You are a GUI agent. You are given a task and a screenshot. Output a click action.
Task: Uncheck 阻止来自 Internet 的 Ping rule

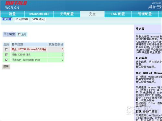pos(6,60)
